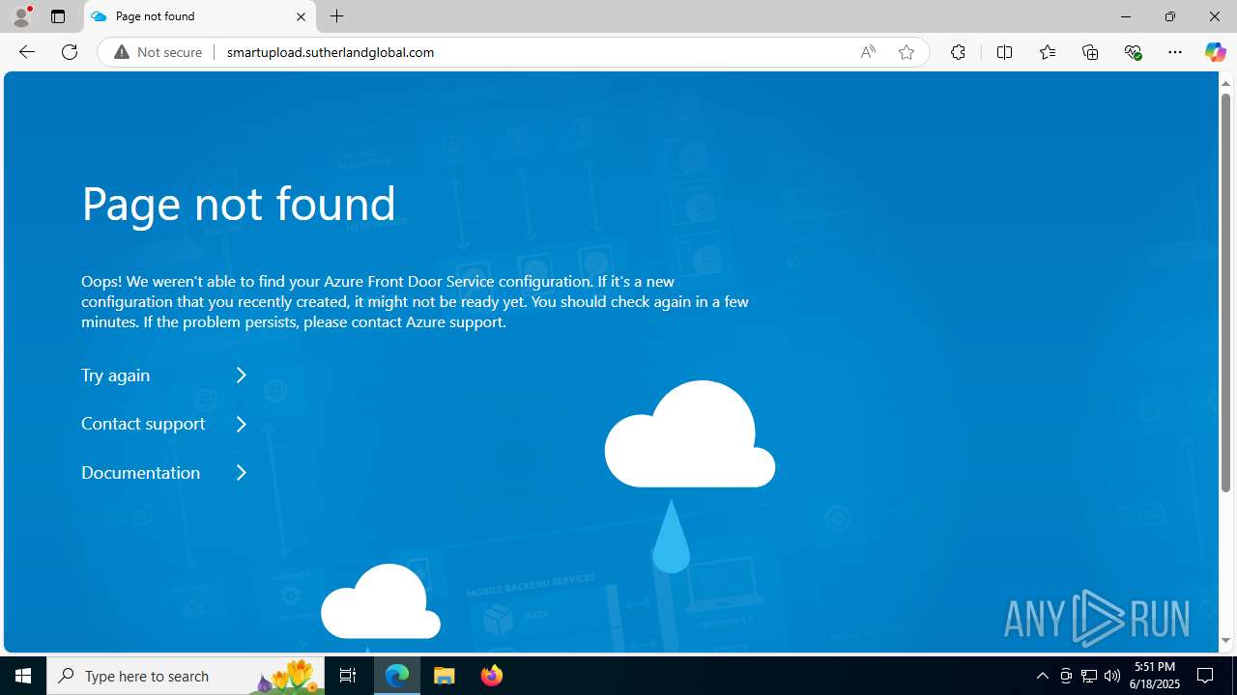Click chevron next to Try again
The width and height of the screenshot is (1237, 695).
[x=242, y=375]
